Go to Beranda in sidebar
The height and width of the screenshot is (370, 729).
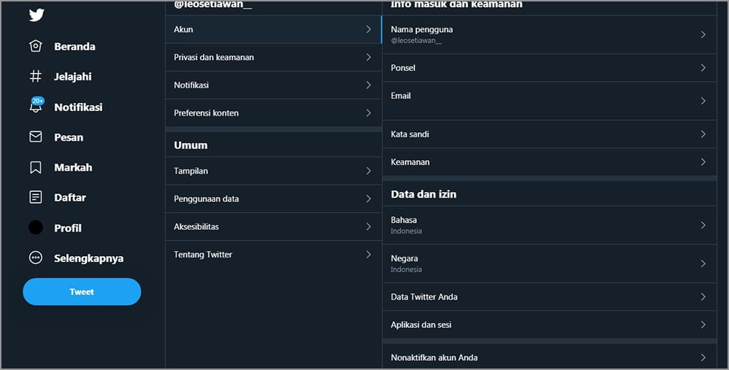tap(75, 46)
